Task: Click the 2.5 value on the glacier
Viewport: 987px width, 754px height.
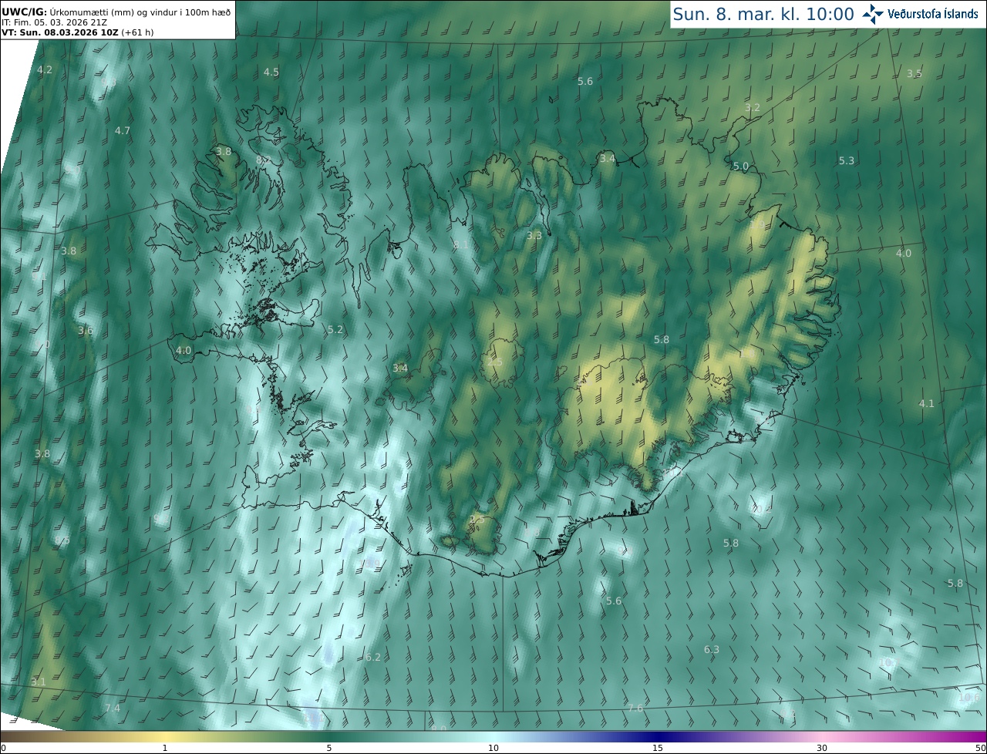Action: coord(495,362)
